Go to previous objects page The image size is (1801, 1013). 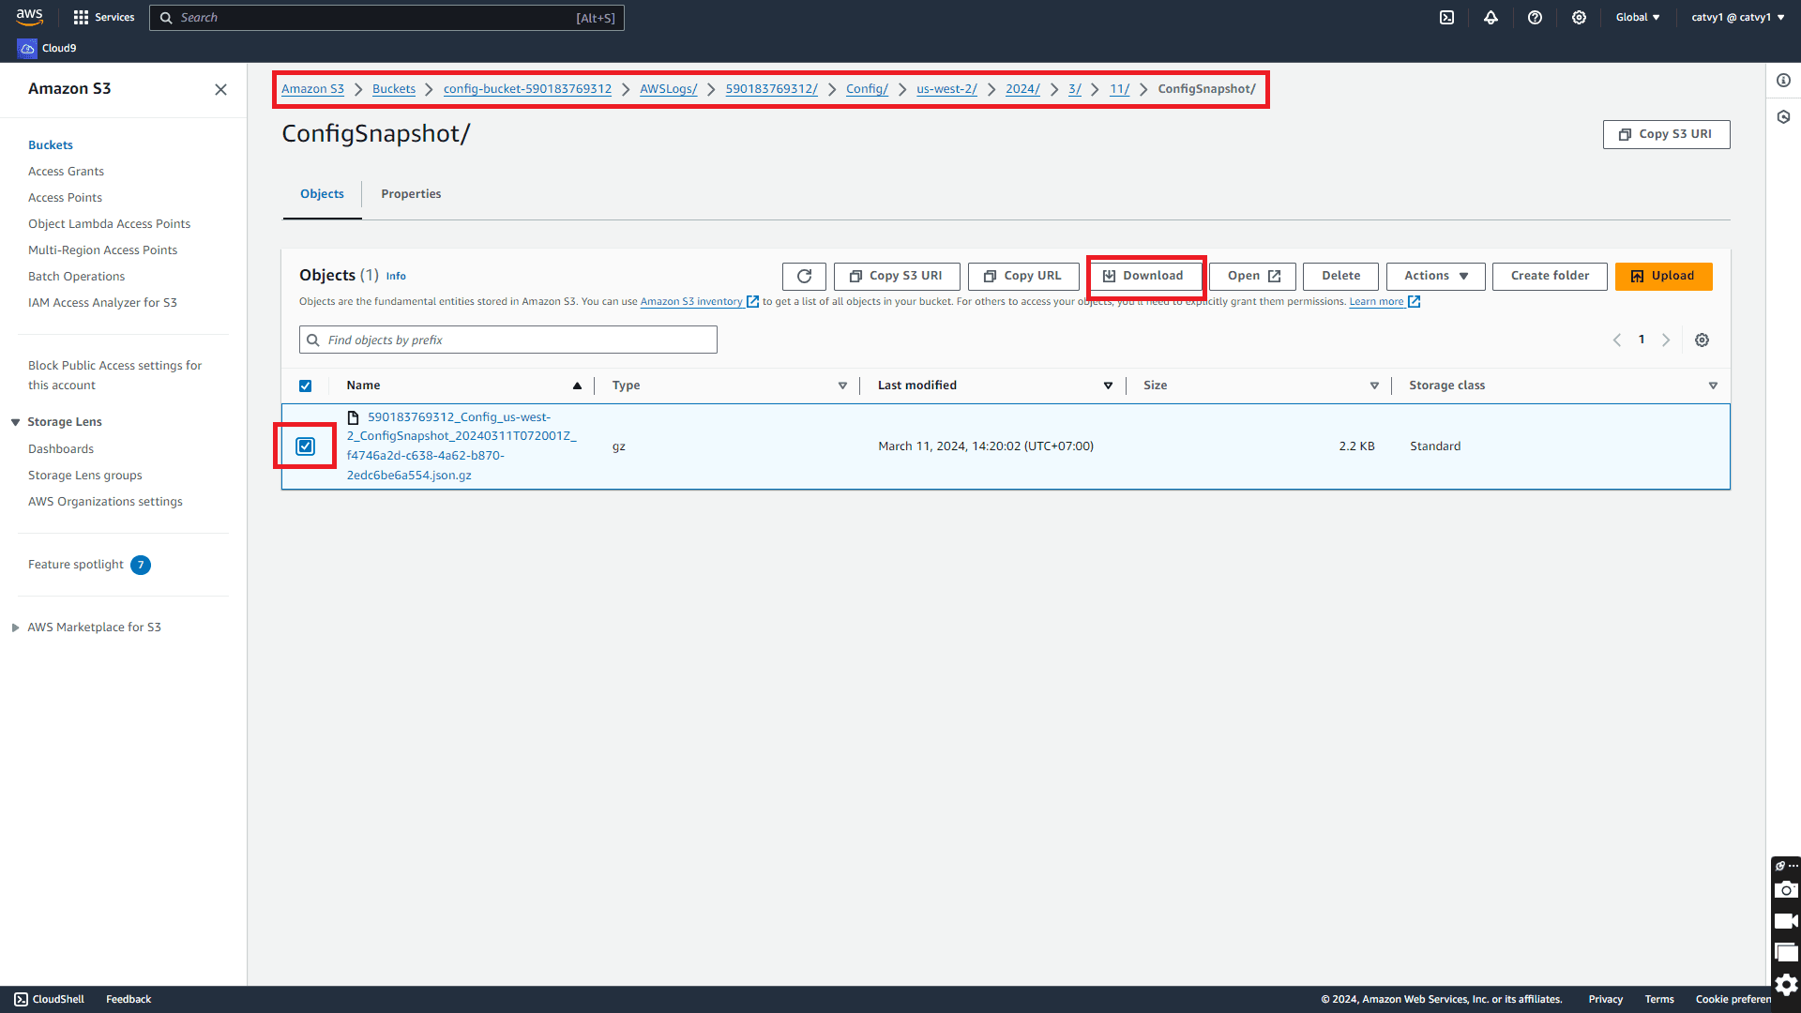1617,340
